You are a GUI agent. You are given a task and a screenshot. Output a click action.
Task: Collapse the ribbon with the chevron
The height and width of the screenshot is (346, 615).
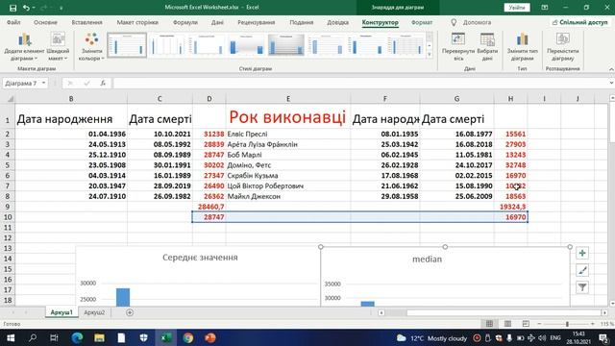[x=611, y=69]
